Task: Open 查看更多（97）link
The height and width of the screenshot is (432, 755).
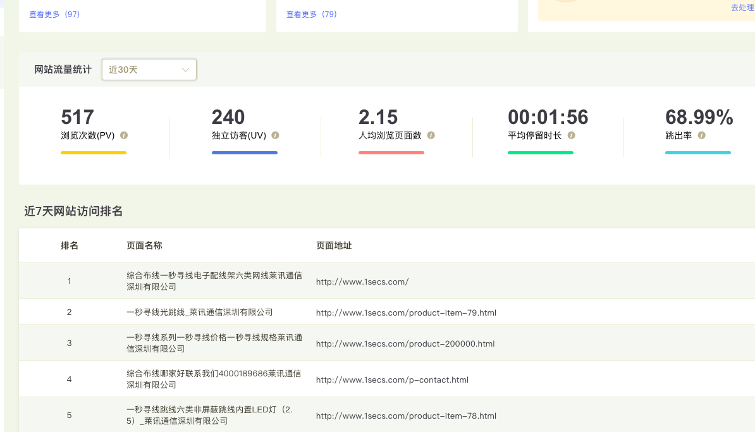Action: [54, 14]
